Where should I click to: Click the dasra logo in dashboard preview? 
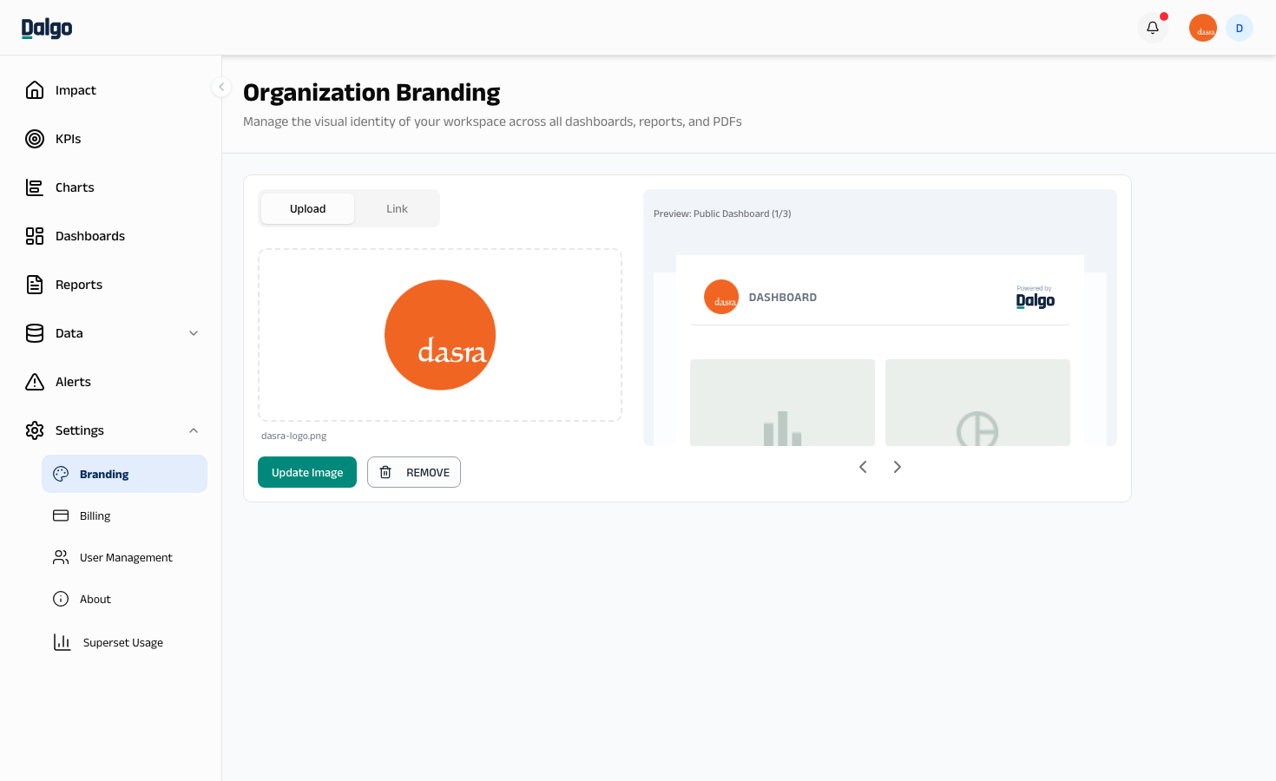[721, 297]
